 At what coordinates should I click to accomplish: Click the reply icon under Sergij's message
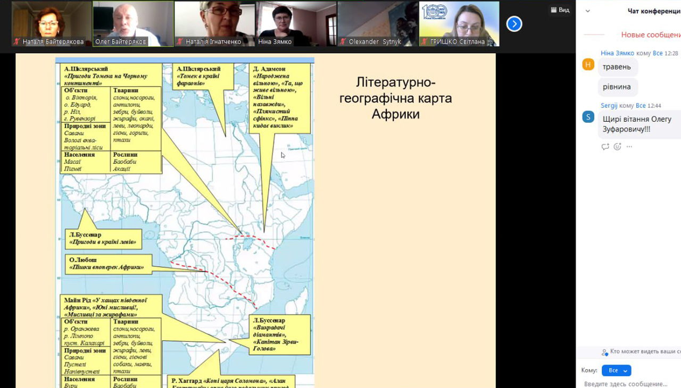(605, 147)
